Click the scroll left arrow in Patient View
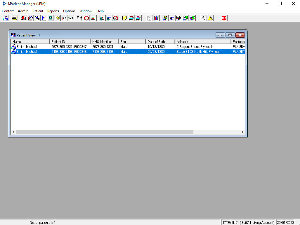The height and width of the screenshot is (225, 300). click(13, 132)
